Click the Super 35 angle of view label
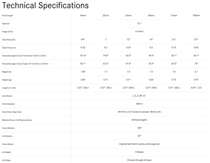This screenshot has width=210, height=163. [25, 64]
